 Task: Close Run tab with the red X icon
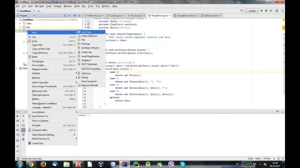coord(18,151)
